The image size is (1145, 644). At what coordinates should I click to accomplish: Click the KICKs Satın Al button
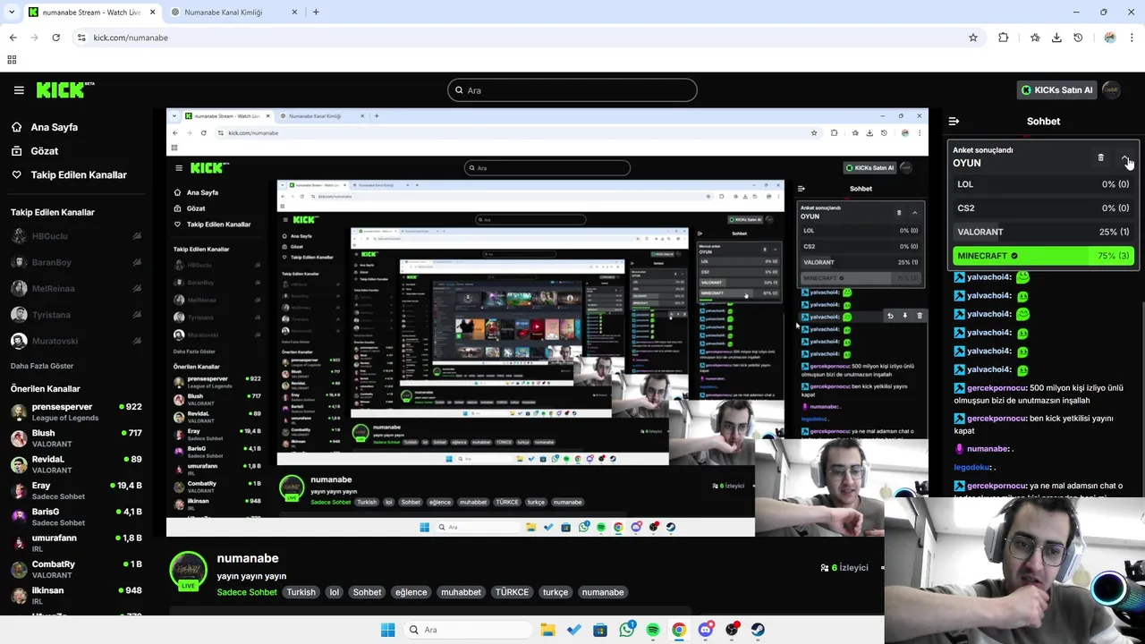(1056, 89)
